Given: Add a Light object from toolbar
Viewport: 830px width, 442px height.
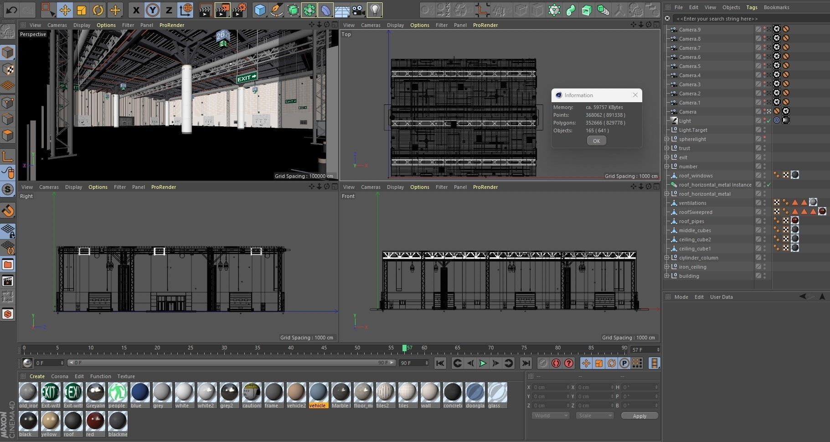Looking at the screenshot, I should pos(375,10).
